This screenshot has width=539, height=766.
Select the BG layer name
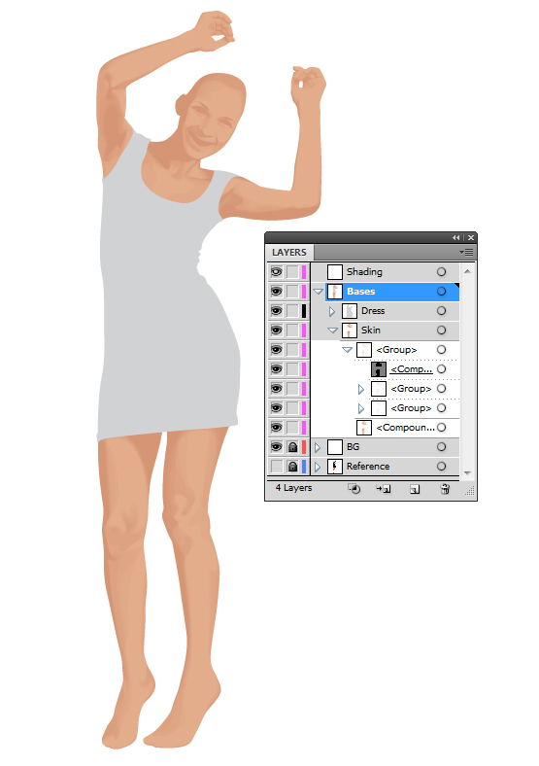click(x=353, y=447)
